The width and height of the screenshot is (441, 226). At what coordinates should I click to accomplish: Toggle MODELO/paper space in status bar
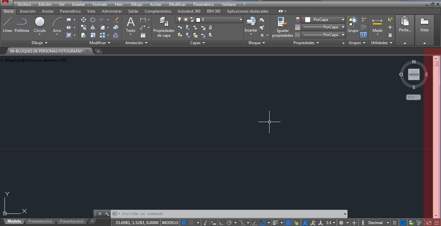click(x=170, y=222)
